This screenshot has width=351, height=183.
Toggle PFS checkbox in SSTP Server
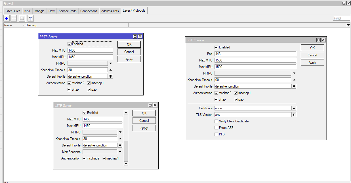[217, 134]
